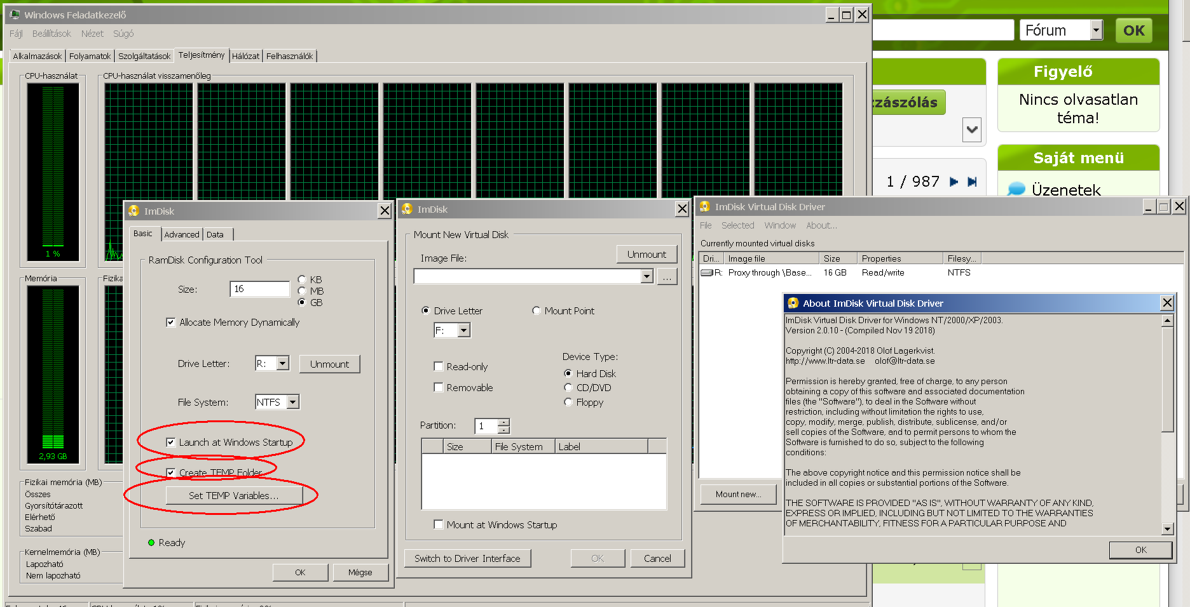Open the Alkalmazások tab in Task Manager
Screen dimensions: 1190x607
click(38, 56)
